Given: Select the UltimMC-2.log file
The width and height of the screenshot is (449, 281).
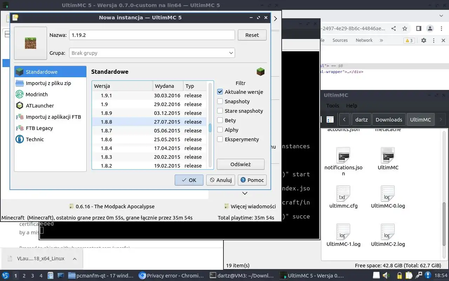Looking at the screenshot, I should pyautogui.click(x=388, y=235).
